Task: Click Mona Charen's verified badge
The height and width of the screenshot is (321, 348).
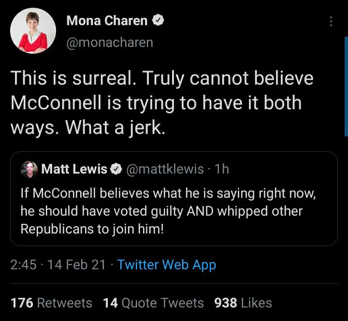Action: tap(158, 20)
